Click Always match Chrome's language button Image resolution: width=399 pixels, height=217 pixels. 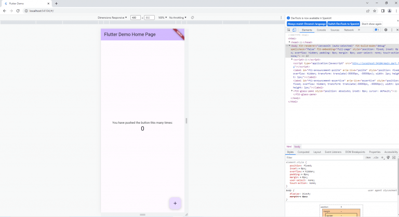pos(307,24)
